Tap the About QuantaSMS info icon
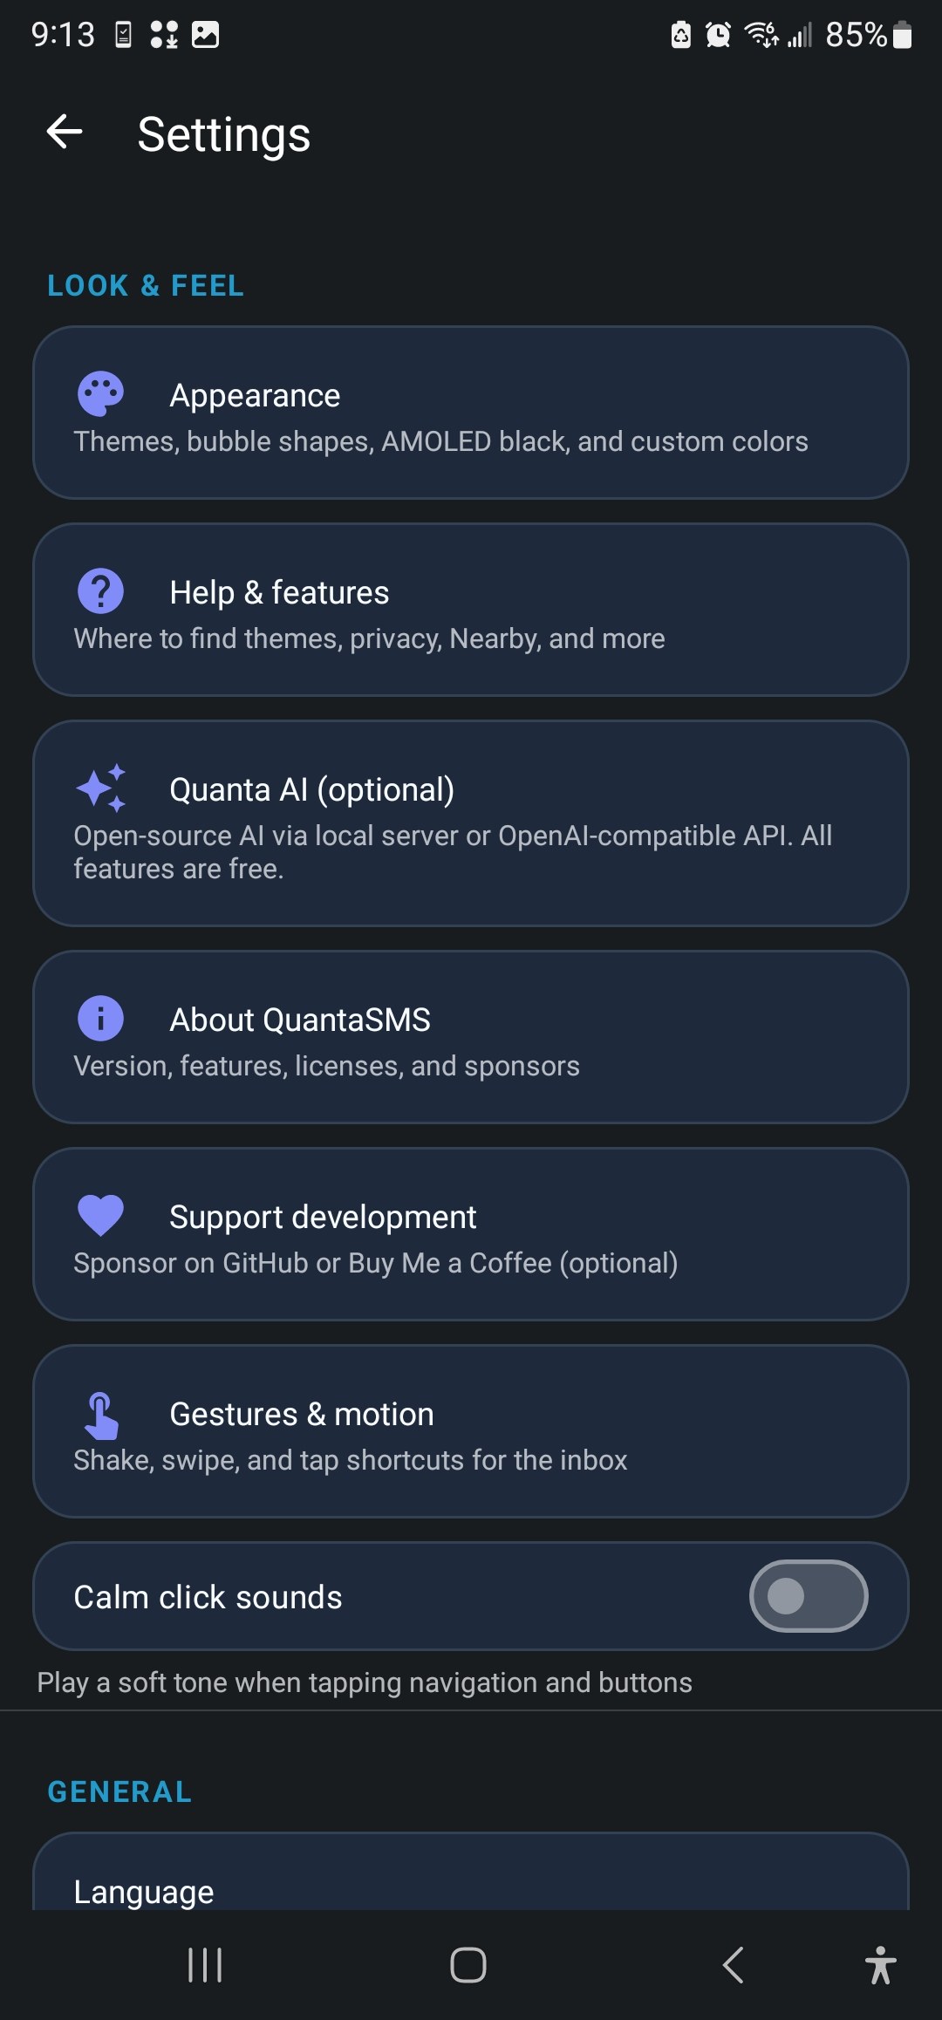942x2020 pixels. (100, 1019)
